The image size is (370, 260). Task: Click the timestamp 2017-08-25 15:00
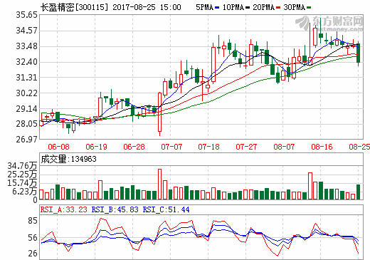click(x=147, y=7)
